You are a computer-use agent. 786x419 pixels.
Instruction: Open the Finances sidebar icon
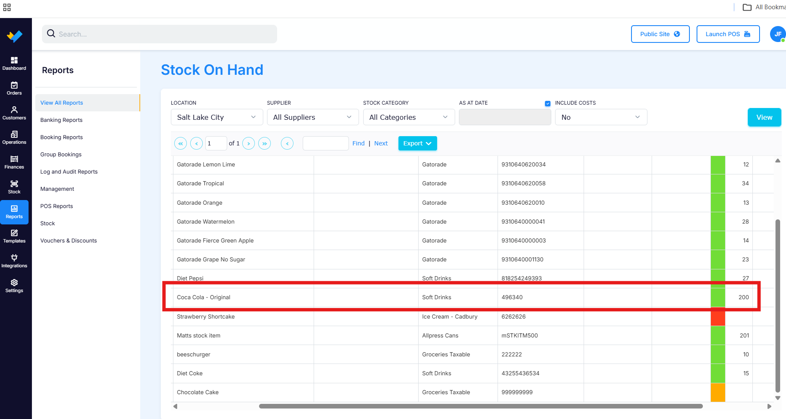[14, 162]
